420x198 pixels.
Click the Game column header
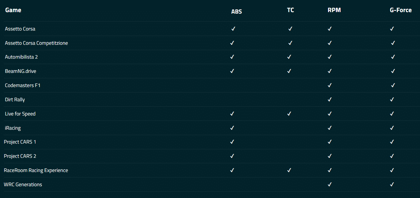pyautogui.click(x=13, y=10)
